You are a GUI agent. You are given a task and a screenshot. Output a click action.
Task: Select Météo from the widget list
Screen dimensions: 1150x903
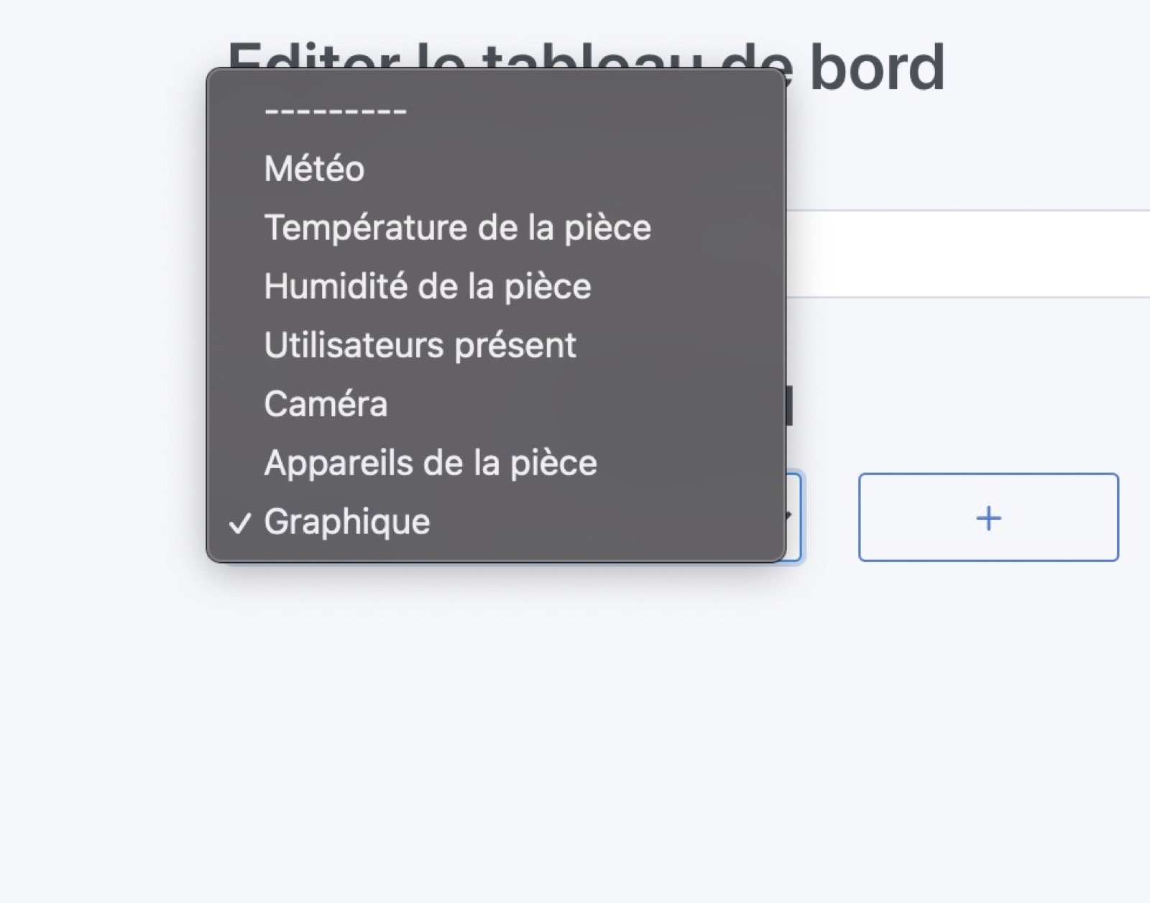click(314, 168)
